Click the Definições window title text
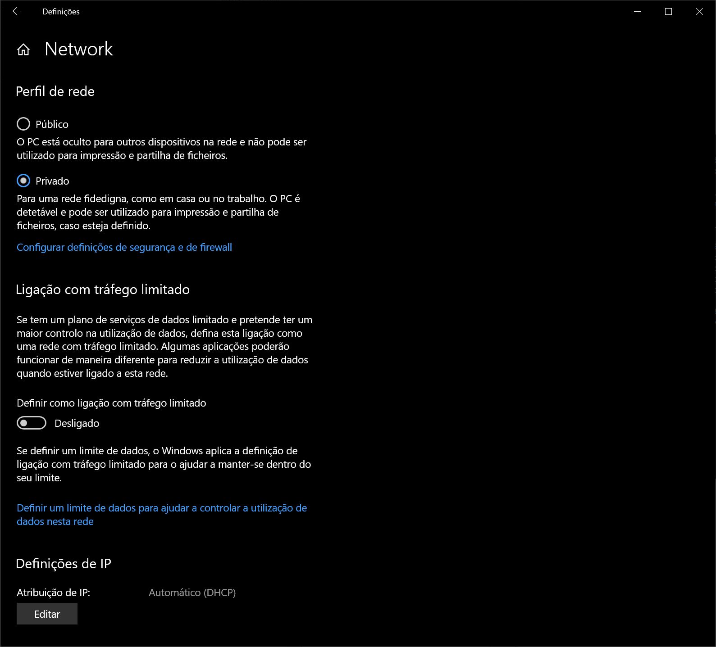Image resolution: width=716 pixels, height=647 pixels. [x=61, y=12]
